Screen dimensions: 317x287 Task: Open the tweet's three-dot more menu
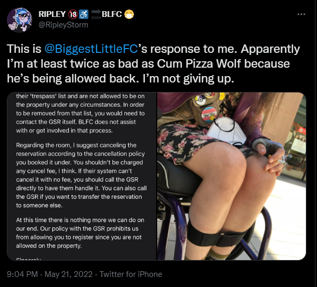pyautogui.click(x=301, y=14)
